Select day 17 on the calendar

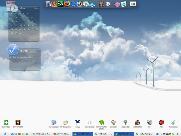[x=20, y=25]
